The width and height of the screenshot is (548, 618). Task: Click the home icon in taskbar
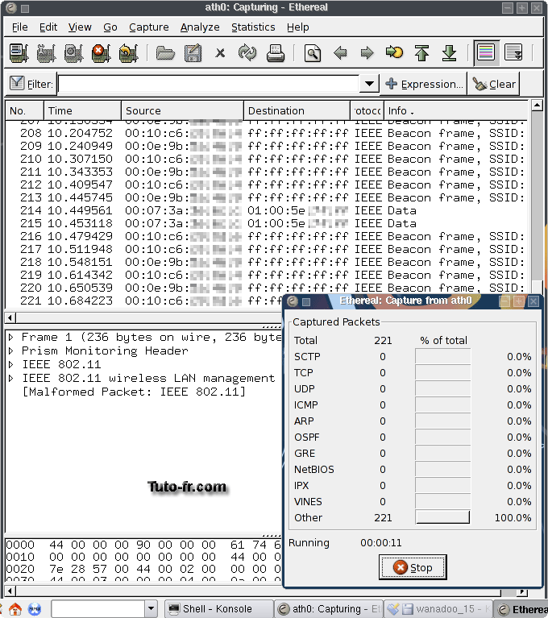point(15,609)
